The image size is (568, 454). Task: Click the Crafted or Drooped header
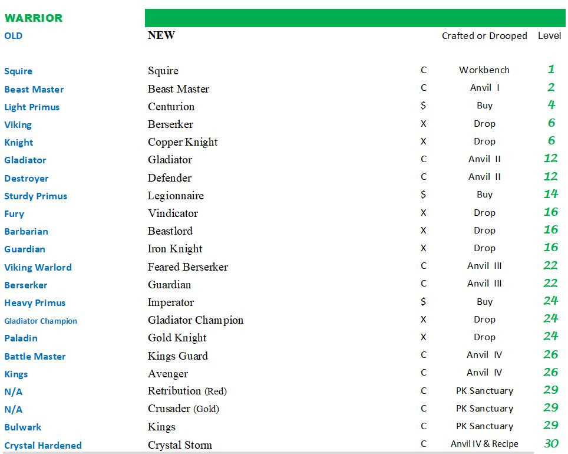[x=484, y=35]
